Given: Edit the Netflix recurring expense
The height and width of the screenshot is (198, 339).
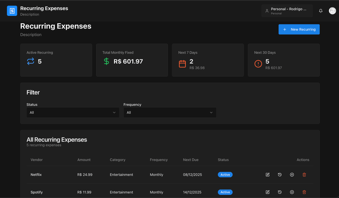Looking at the screenshot, I should pos(268,175).
